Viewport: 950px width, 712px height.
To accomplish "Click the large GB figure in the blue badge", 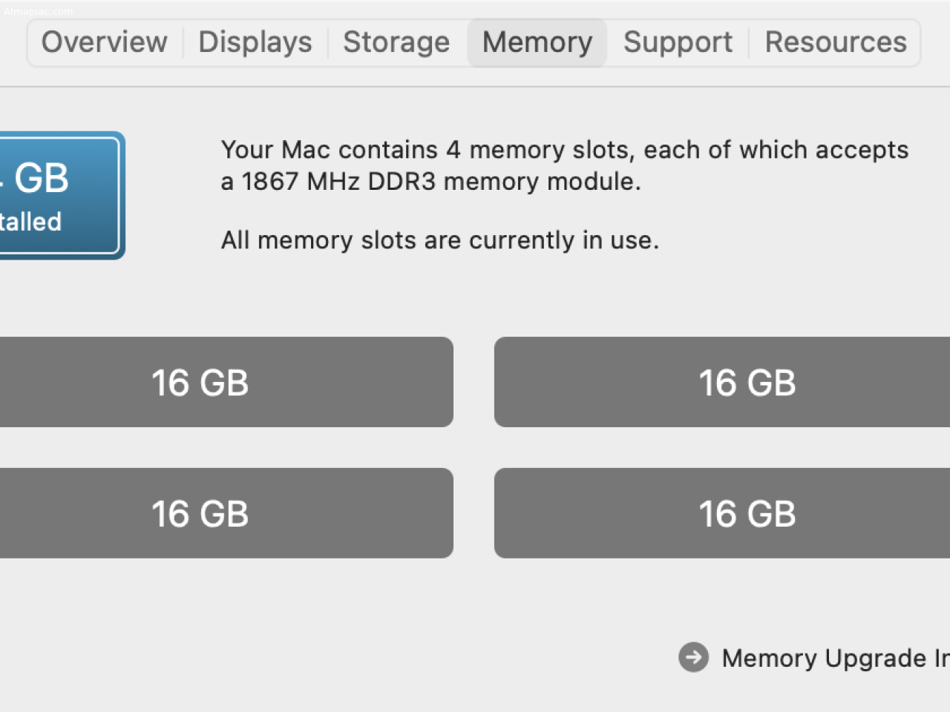I will click(35, 178).
